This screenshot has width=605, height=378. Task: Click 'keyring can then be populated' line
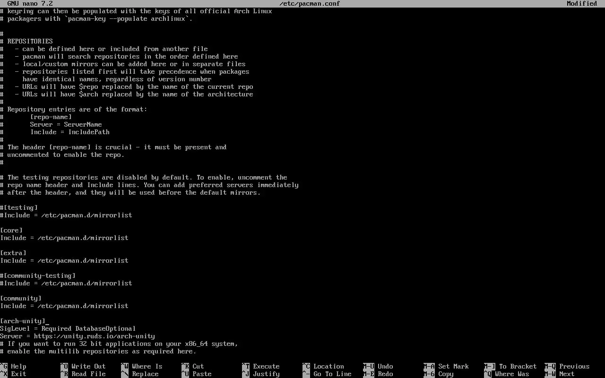click(136, 11)
